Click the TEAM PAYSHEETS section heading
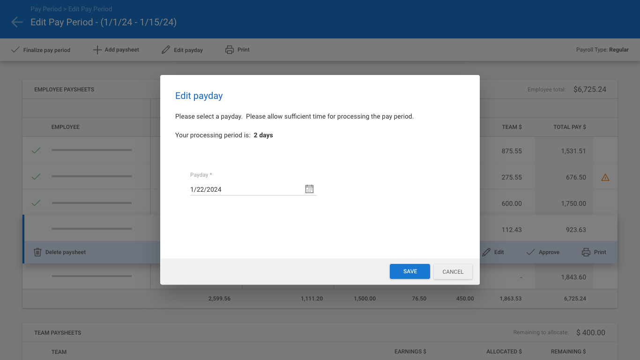This screenshot has width=640, height=360. tap(58, 333)
